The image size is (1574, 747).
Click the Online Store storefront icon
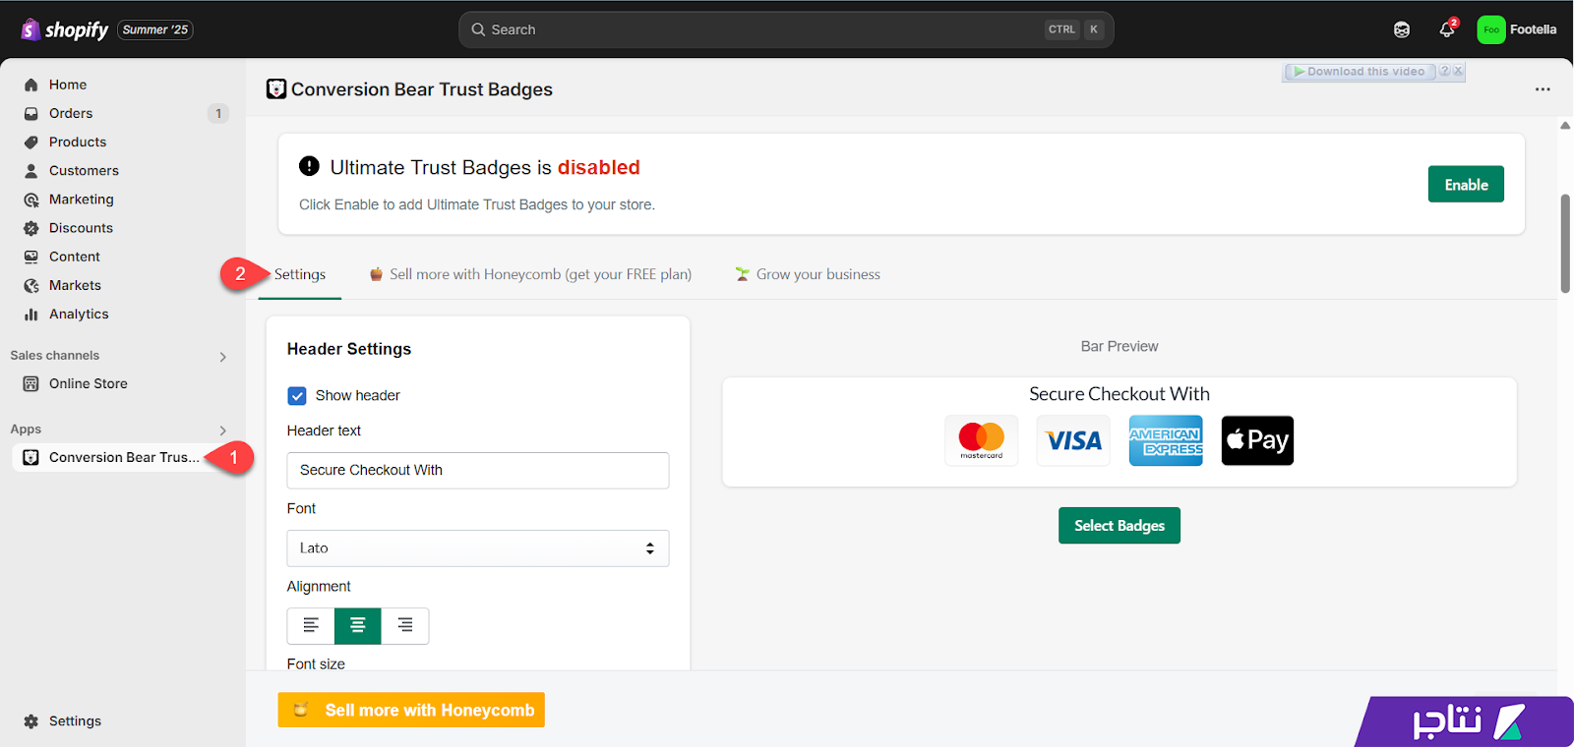coord(30,383)
